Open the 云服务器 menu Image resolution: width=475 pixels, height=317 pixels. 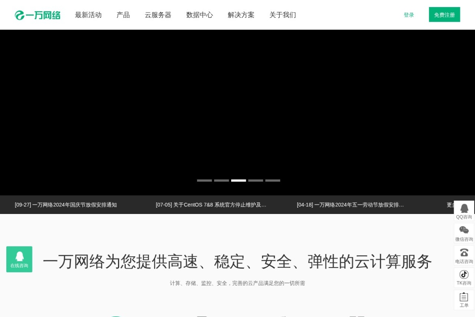coord(158,15)
